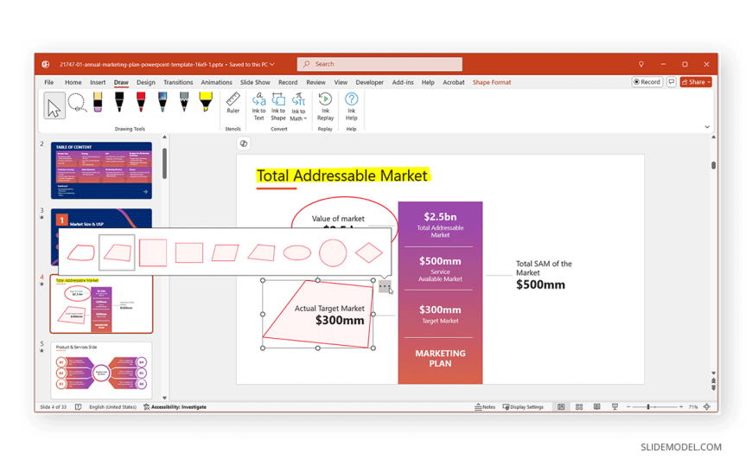Viewport: 752px width, 466px height.
Task: Click the $500mm Total SAM value
Action: [540, 284]
